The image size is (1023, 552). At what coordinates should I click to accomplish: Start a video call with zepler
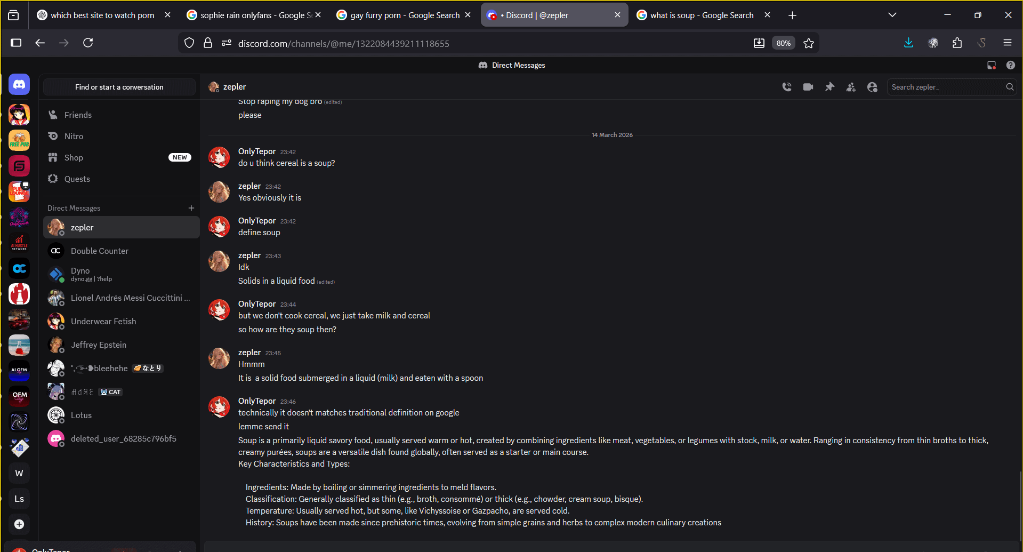(x=808, y=87)
